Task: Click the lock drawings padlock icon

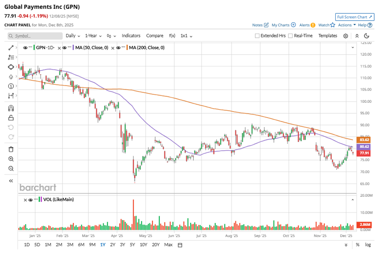Action: click(11, 118)
